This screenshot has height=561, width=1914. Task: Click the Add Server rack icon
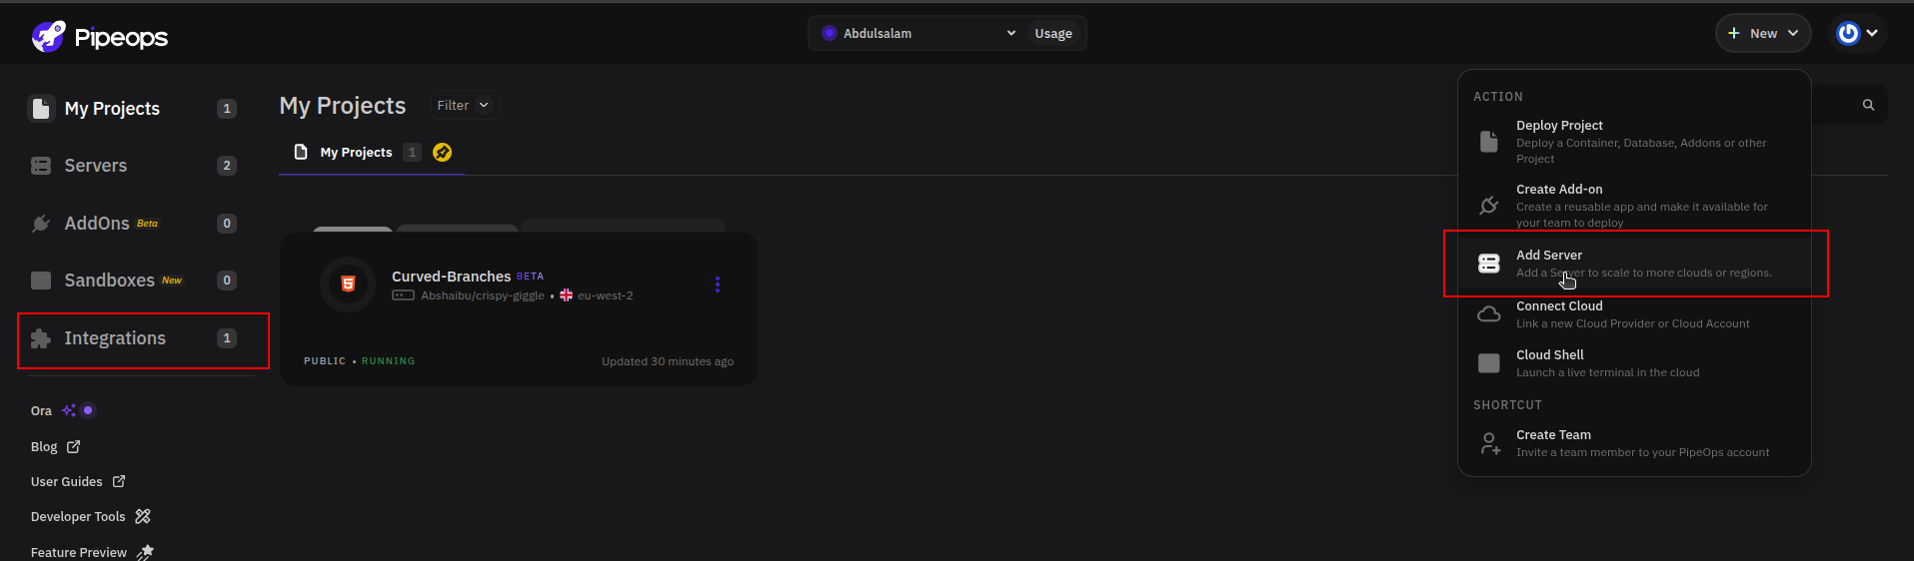1489,264
